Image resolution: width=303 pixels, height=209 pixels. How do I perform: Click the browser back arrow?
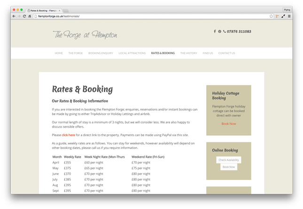[14, 16]
